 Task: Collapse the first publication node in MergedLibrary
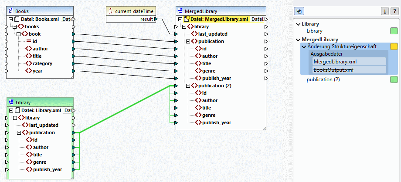coord(188,41)
